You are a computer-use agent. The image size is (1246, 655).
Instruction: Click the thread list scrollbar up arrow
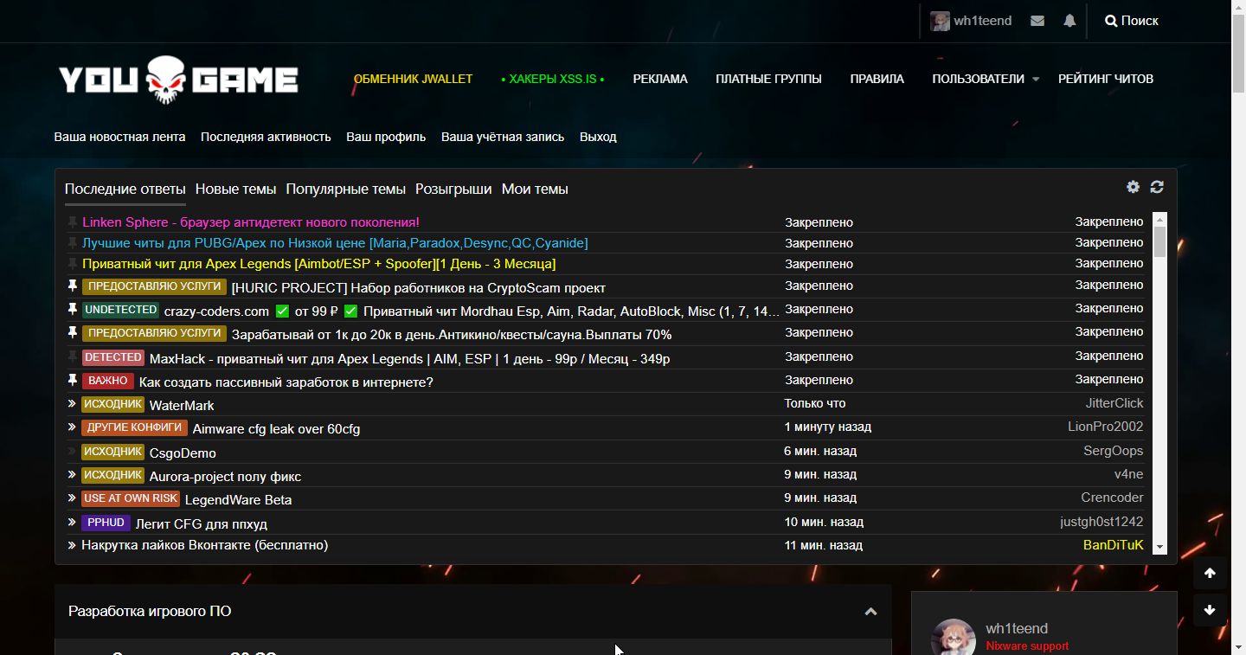1160,219
